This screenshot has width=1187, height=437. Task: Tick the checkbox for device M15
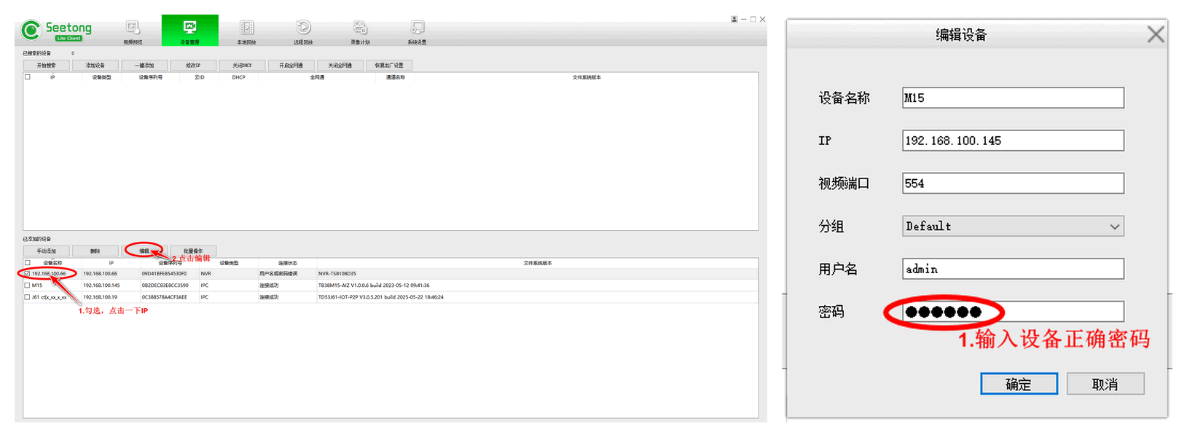tap(28, 286)
